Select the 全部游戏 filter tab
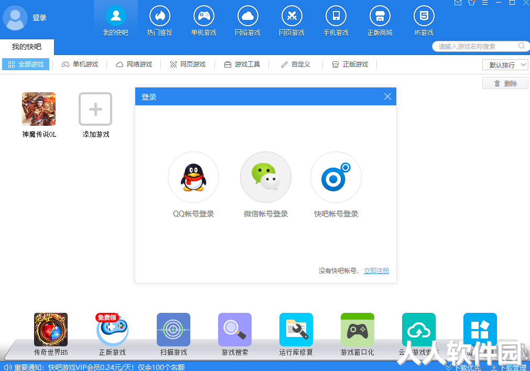The width and height of the screenshot is (530, 371). [26, 64]
